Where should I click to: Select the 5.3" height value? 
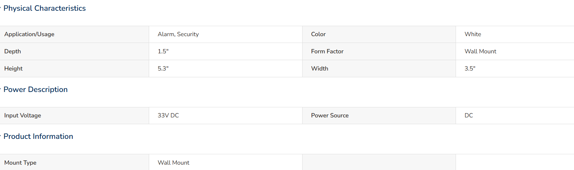(x=163, y=69)
